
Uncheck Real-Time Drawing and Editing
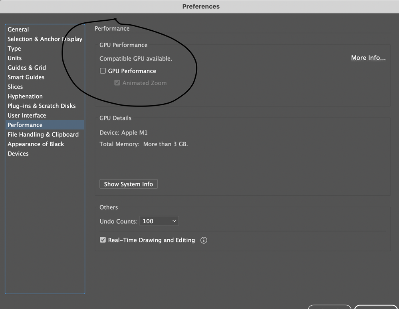coord(103,240)
